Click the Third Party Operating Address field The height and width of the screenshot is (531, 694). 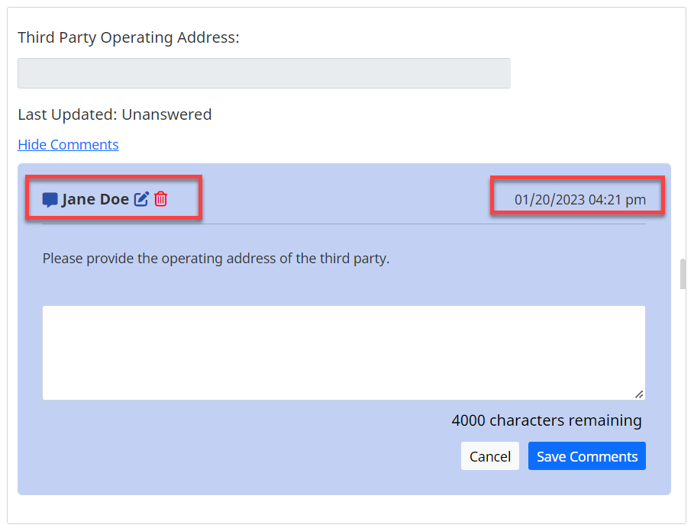click(263, 73)
